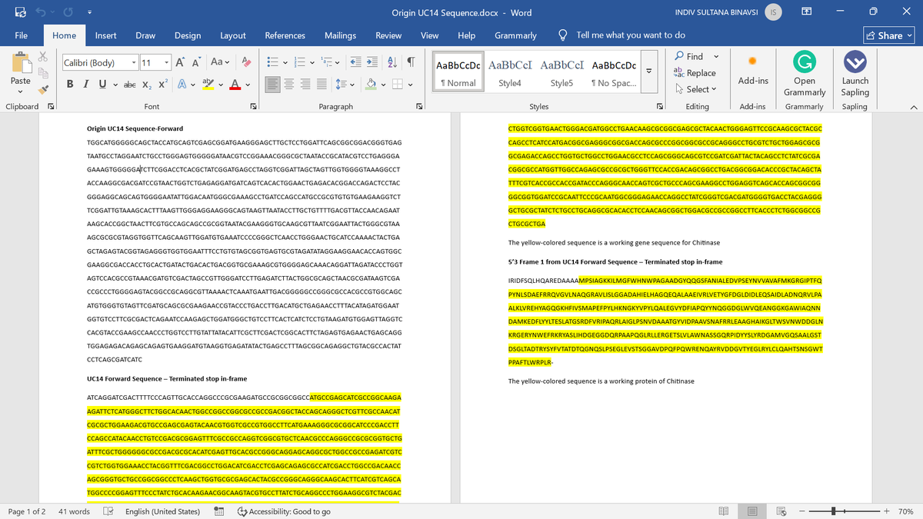This screenshot has height=519, width=923.
Task: Open the font name Calibri (Body) dropdown
Action: 134,62
